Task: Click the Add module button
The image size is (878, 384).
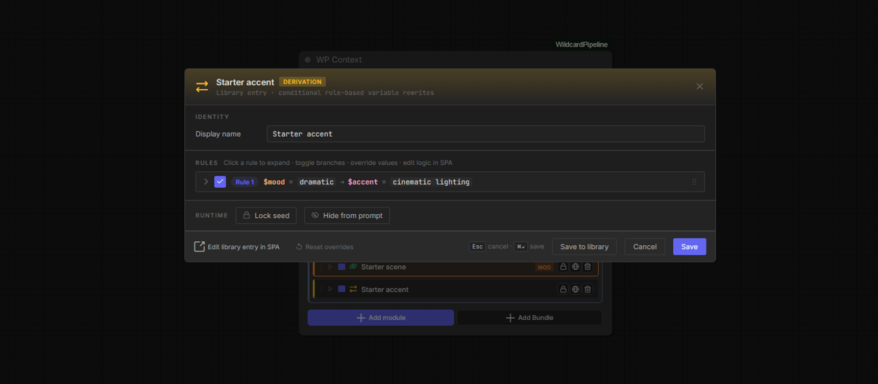Action: [x=381, y=318]
